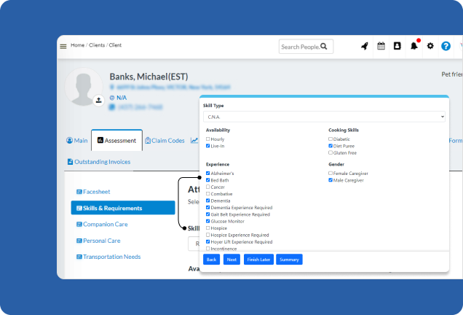Check the Hospice checkbox

click(x=208, y=228)
